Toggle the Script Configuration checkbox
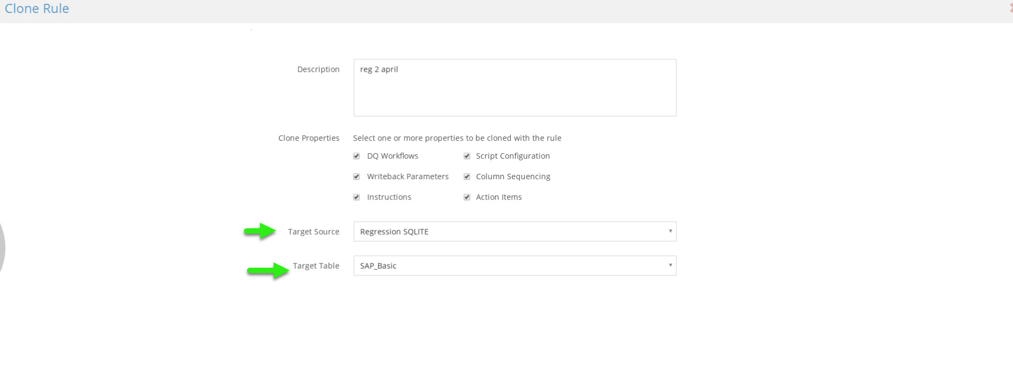 [467, 156]
